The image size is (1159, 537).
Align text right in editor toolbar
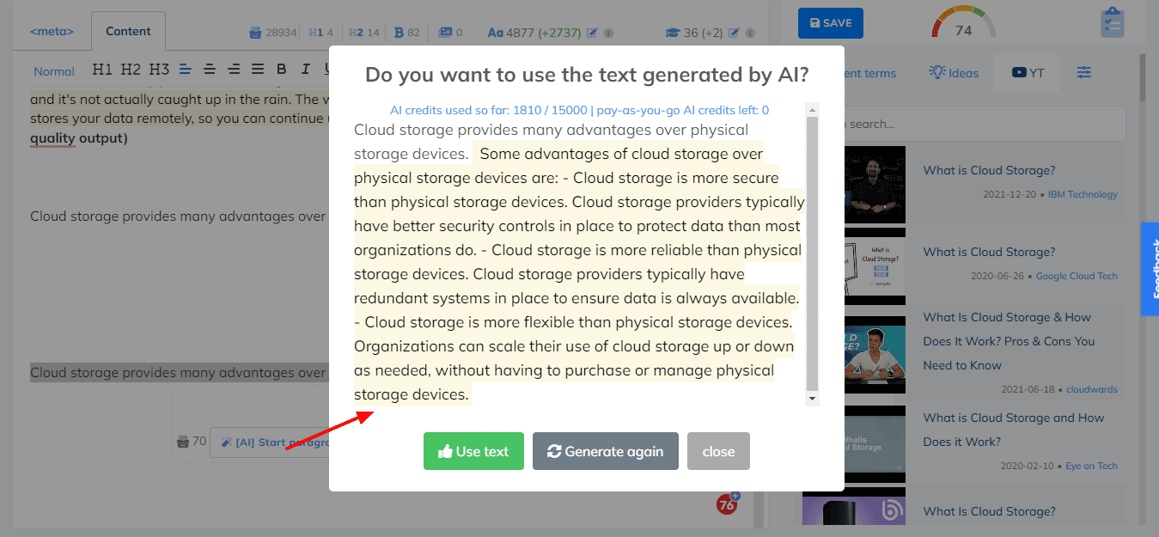click(234, 70)
